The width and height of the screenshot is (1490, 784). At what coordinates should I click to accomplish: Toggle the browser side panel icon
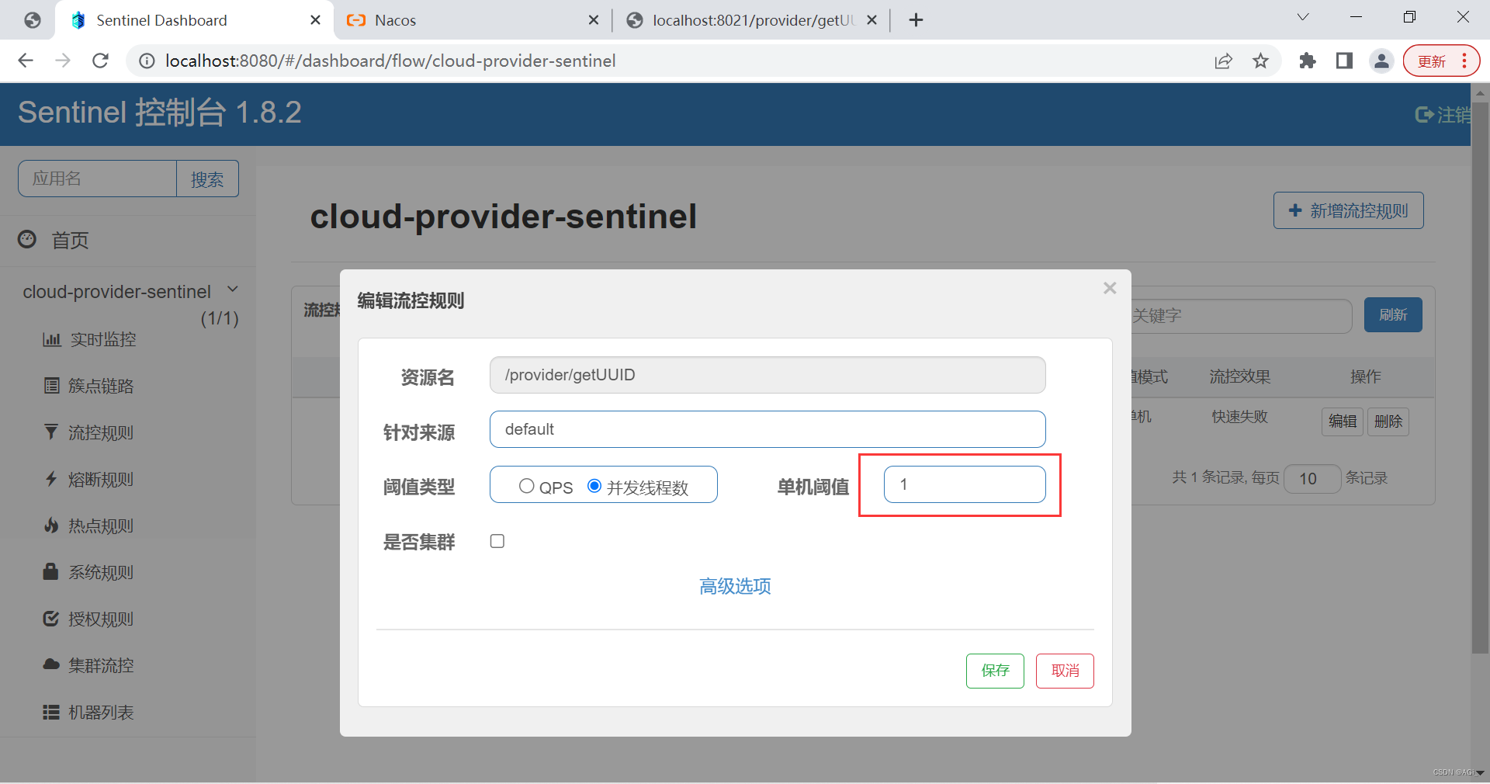point(1345,61)
